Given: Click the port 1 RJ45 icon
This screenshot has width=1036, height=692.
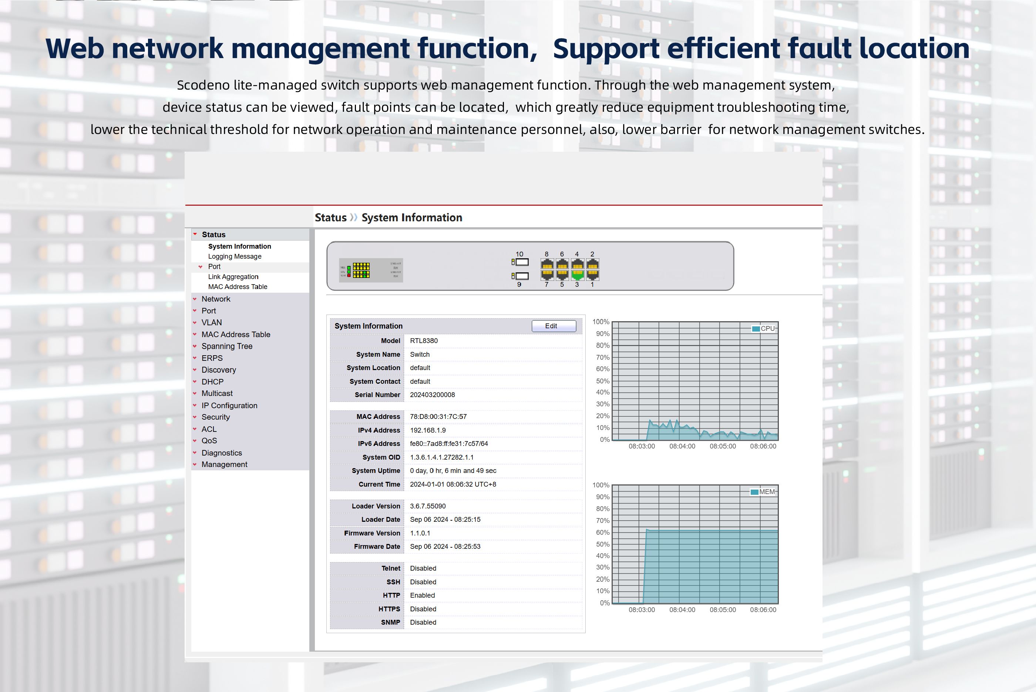Looking at the screenshot, I should click(x=593, y=275).
